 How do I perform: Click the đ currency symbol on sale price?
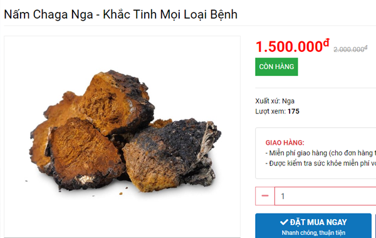pyautogui.click(x=326, y=43)
